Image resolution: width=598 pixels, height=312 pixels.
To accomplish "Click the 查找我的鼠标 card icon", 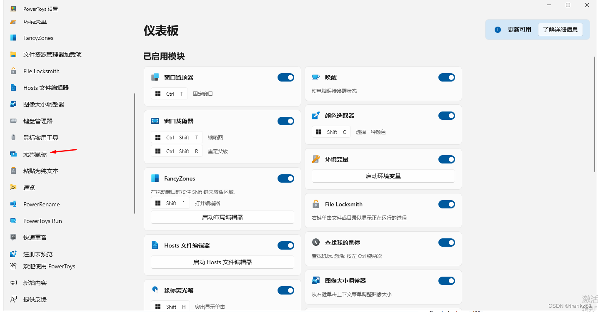I will click(x=316, y=243).
